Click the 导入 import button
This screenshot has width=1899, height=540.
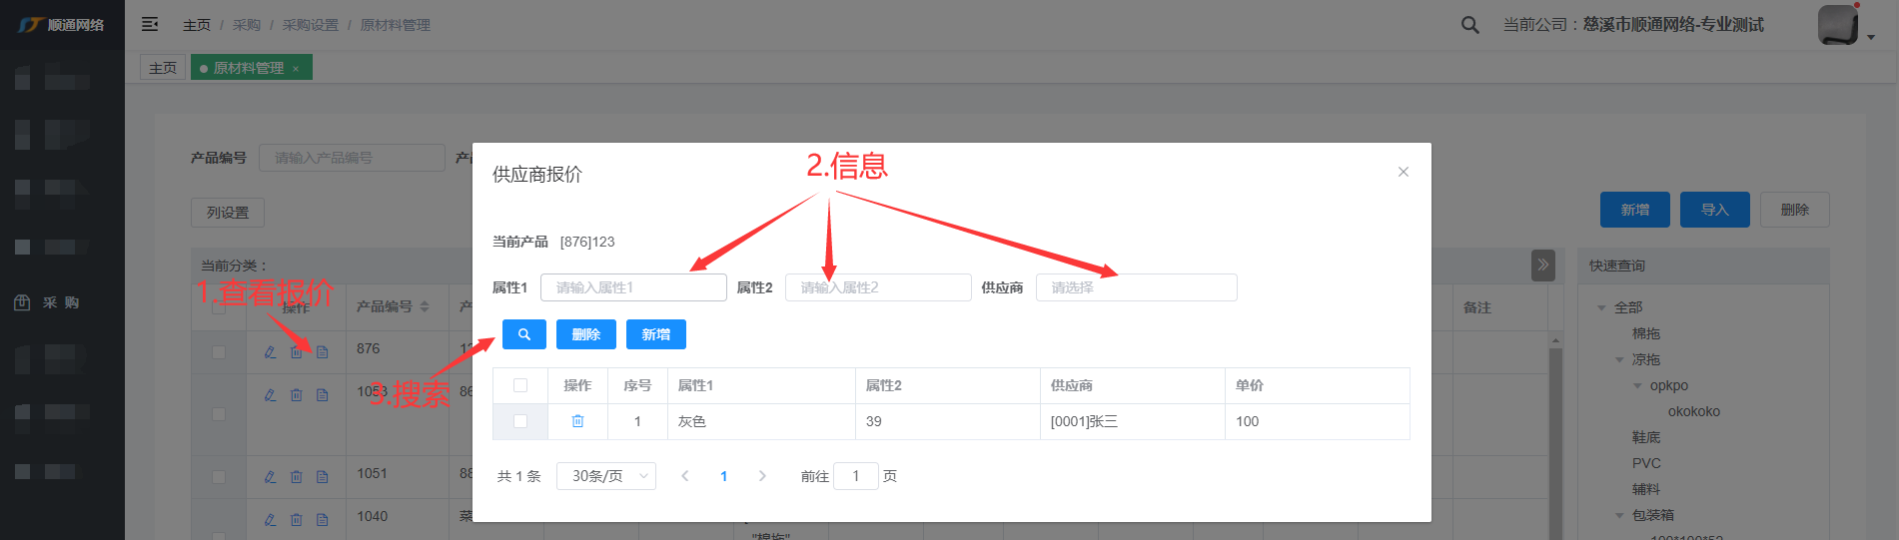(x=1714, y=210)
